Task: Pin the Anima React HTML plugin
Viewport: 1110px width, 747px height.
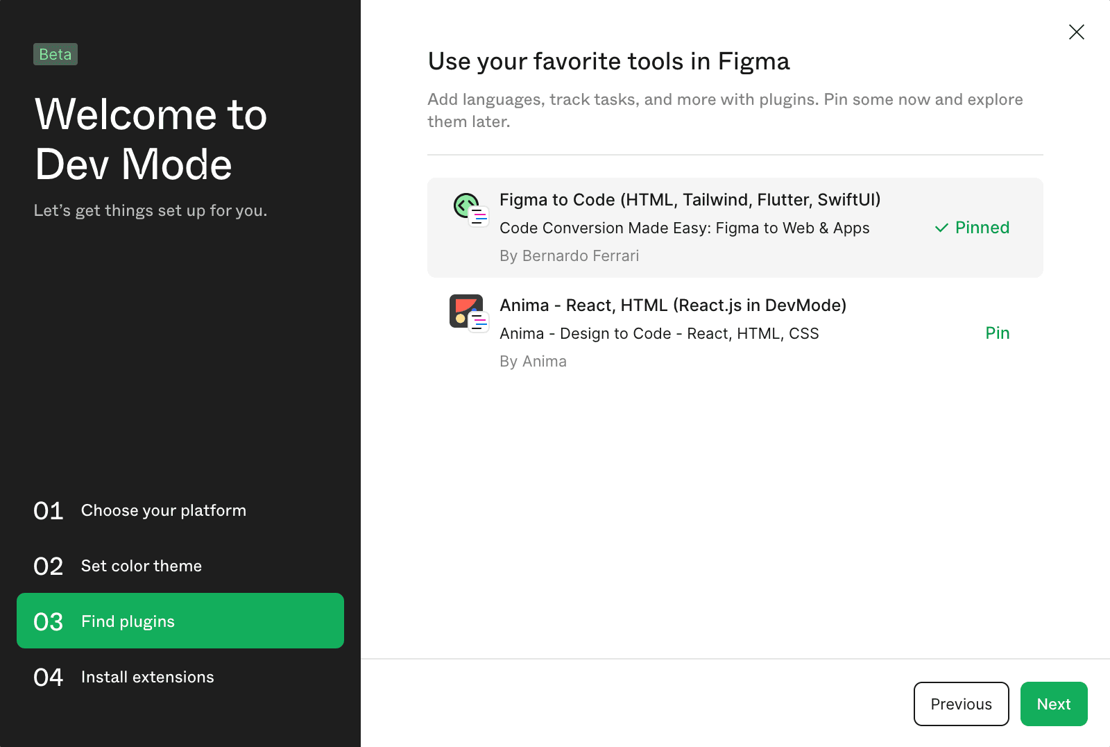Action: pos(998,333)
